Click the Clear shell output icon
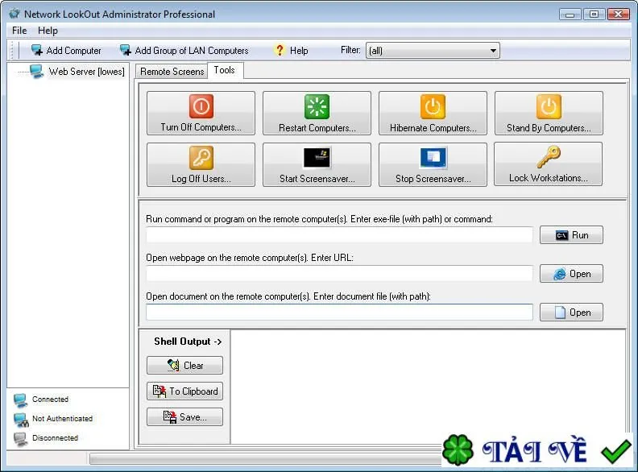The height and width of the screenshot is (472, 638). click(x=173, y=365)
